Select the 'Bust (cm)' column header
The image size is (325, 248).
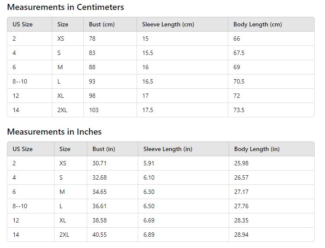point(102,25)
